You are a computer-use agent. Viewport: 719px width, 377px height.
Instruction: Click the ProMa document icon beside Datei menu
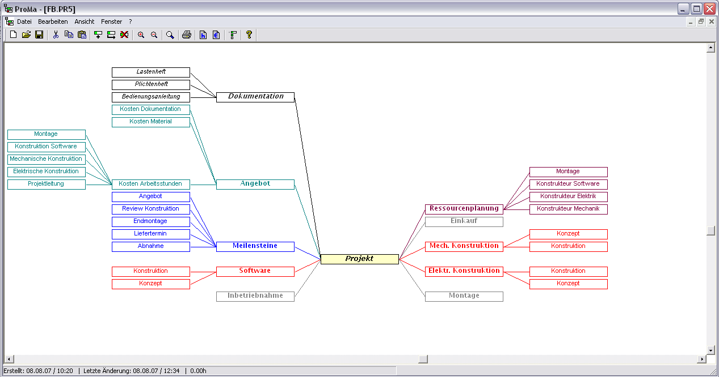tap(9, 22)
